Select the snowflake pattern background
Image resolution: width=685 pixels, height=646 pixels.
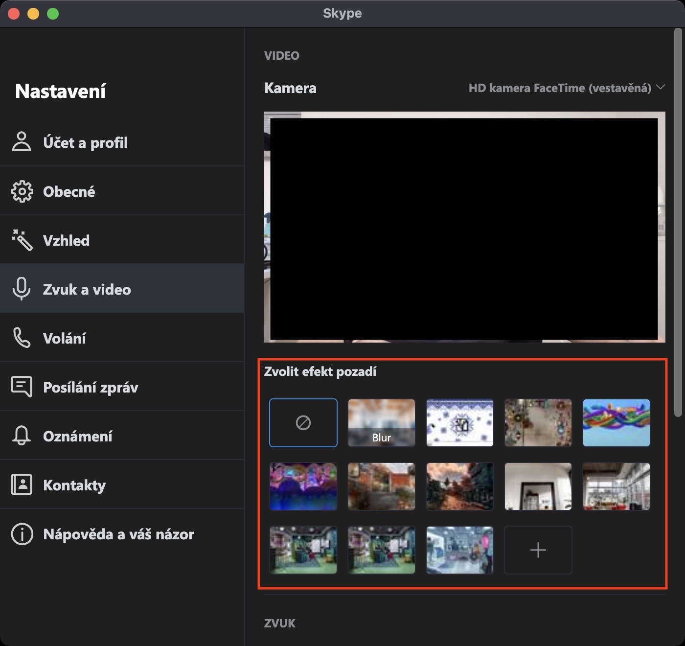pos(460,423)
